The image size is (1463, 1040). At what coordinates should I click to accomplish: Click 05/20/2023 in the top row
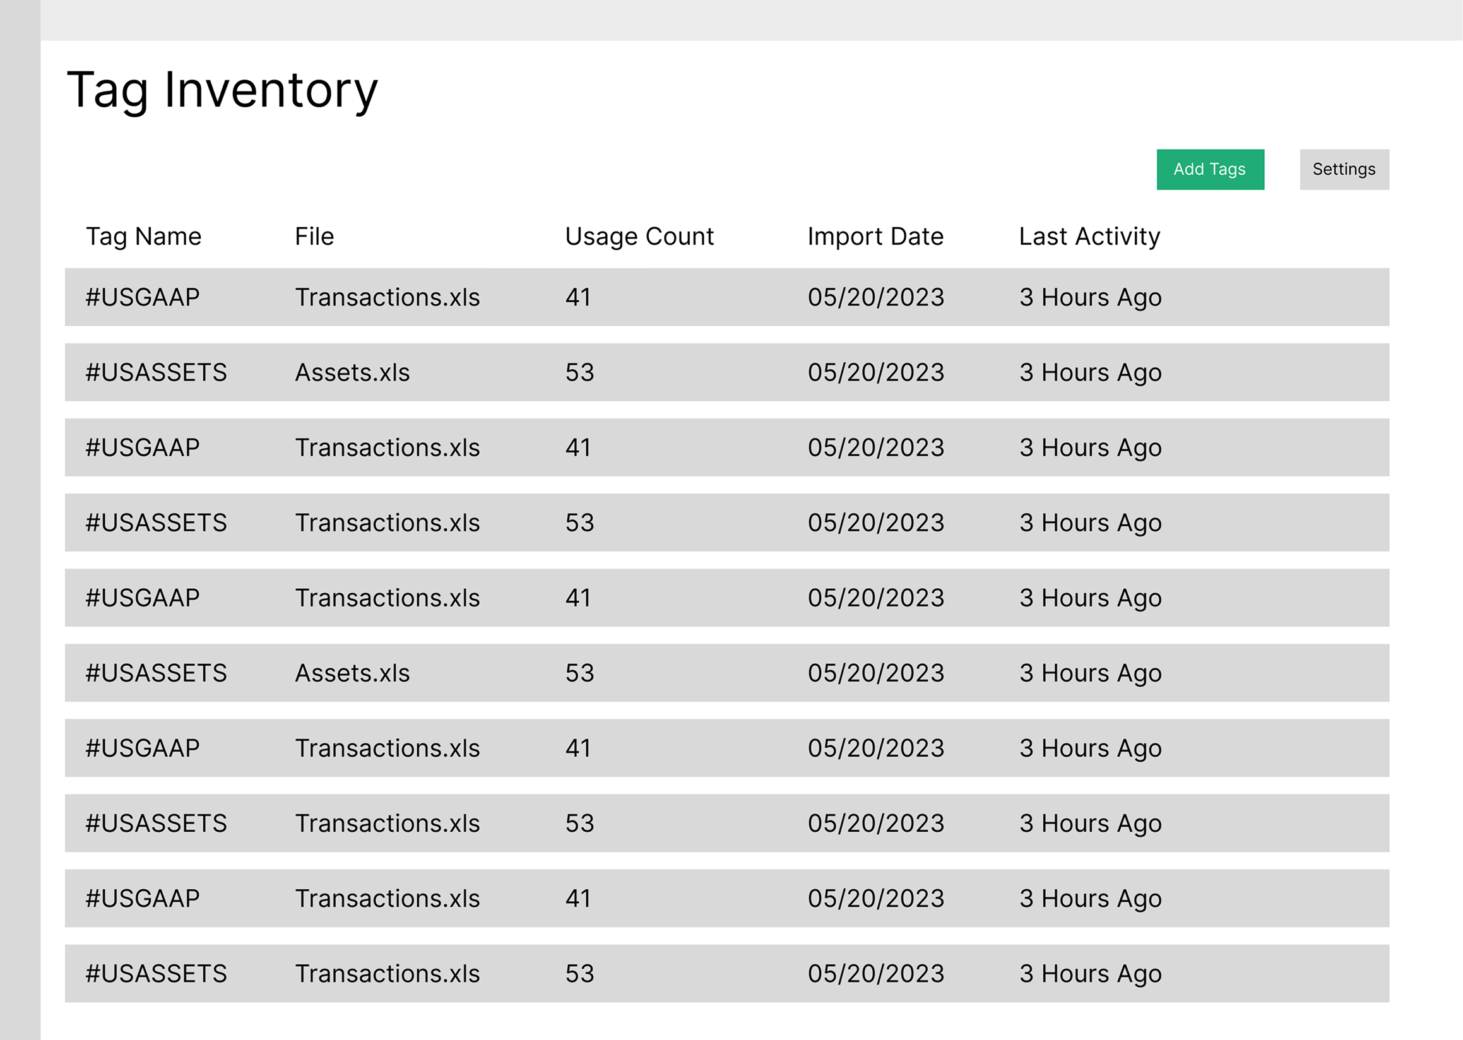click(875, 297)
